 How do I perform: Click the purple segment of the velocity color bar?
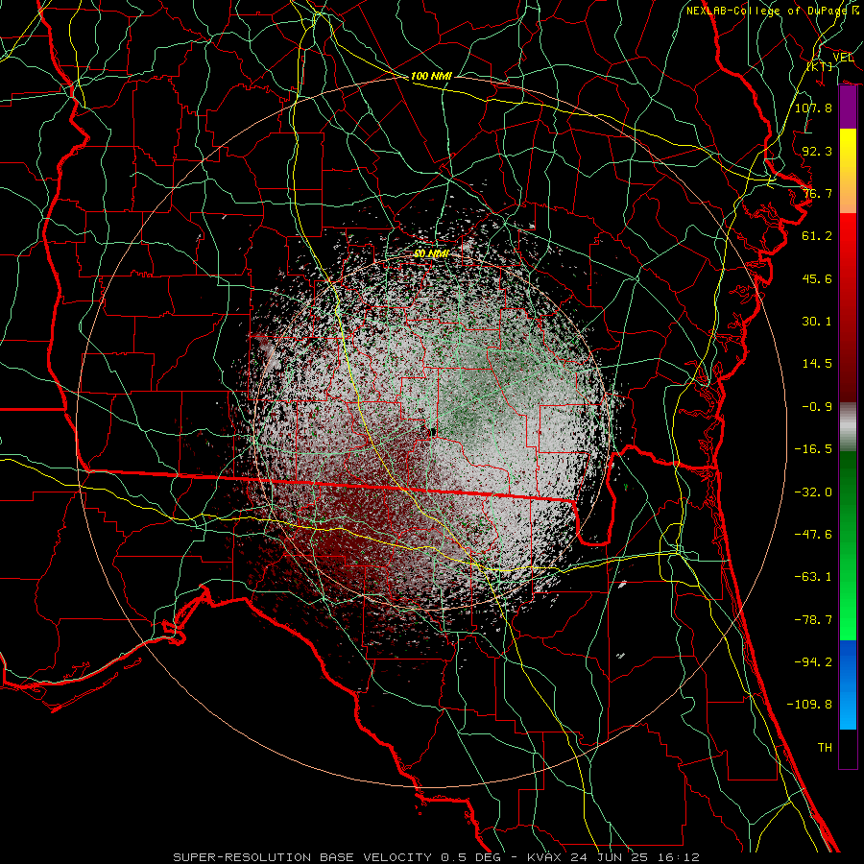[x=848, y=108]
